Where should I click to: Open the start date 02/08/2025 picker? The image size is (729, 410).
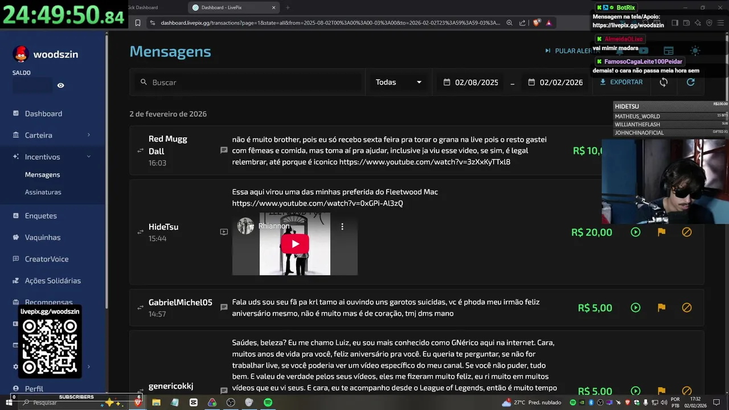tap(472, 82)
